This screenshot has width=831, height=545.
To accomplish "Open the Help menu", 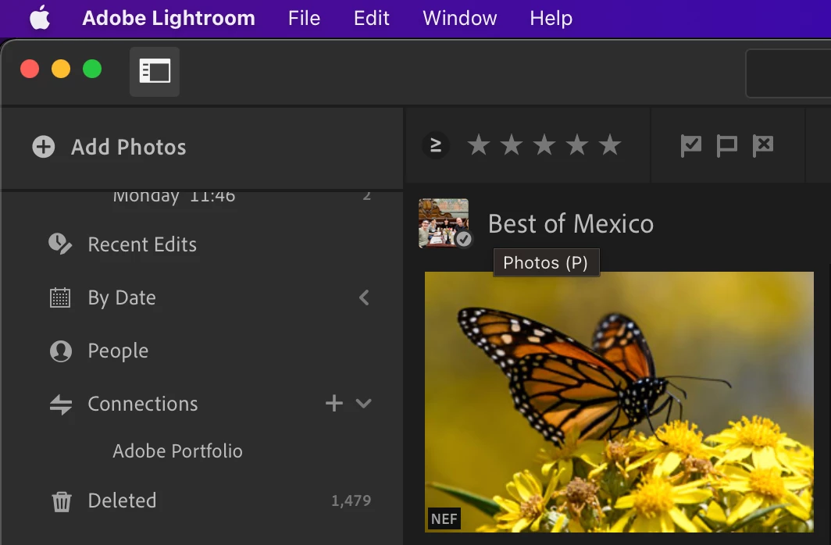I will (551, 18).
